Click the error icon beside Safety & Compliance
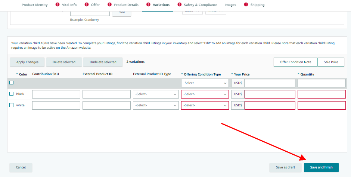This screenshot has width=351, height=177. pos(179,4)
